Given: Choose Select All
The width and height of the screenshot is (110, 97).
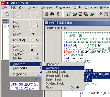Looking at the screenshot, I should pos(26,40).
